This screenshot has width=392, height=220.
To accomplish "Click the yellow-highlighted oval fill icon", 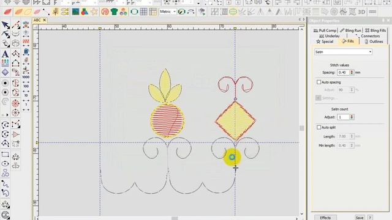I will (233, 12).
